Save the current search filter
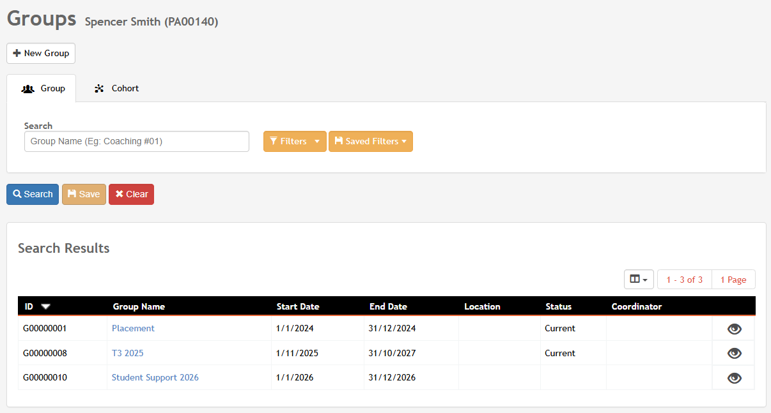 [x=84, y=195]
